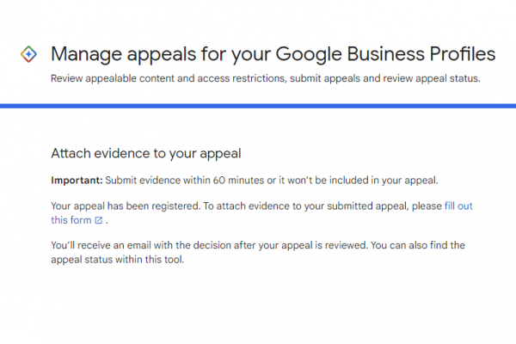
Task: Click the blue horizontal divider bar
Action: pyautogui.click(x=258, y=106)
